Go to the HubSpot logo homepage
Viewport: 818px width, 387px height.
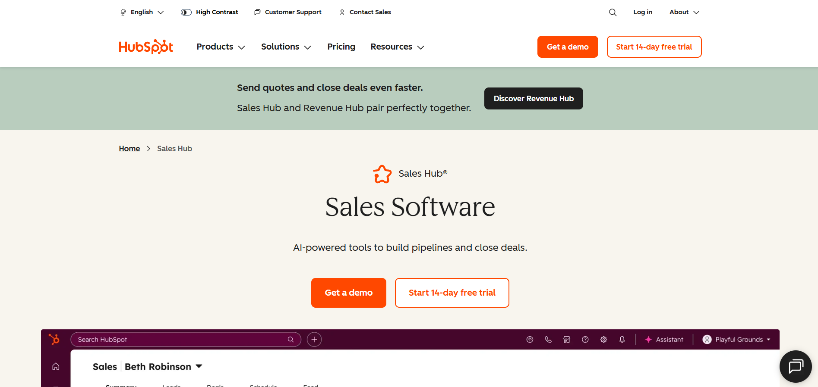pyautogui.click(x=146, y=47)
